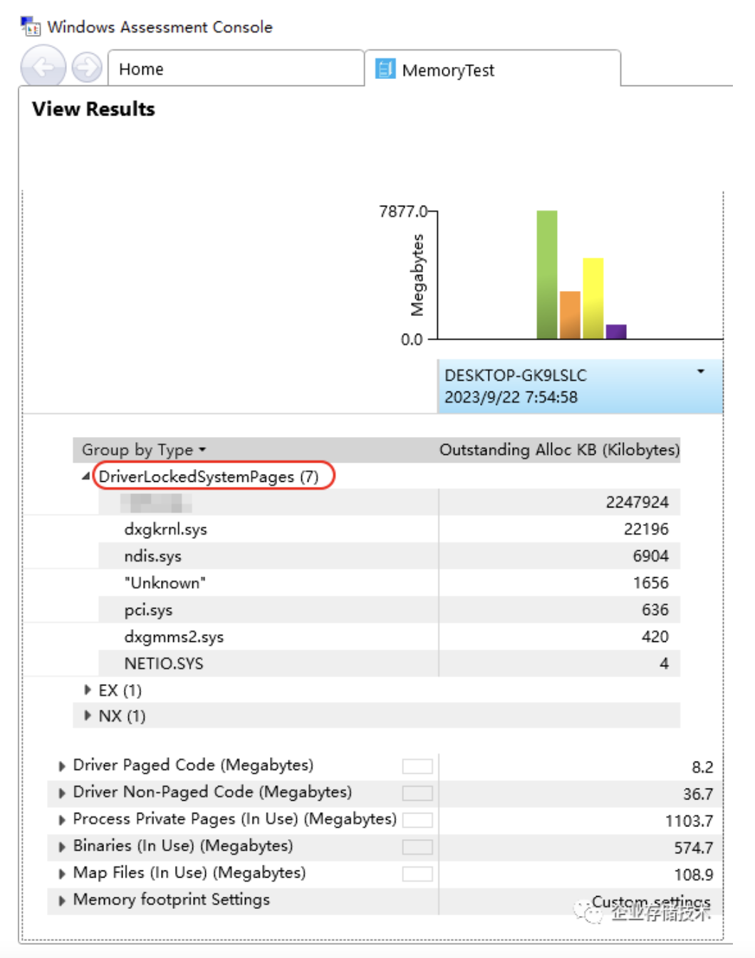The image size is (755, 958).
Task: Click the box beside Map Files (In Use)
Action: pyautogui.click(x=417, y=874)
